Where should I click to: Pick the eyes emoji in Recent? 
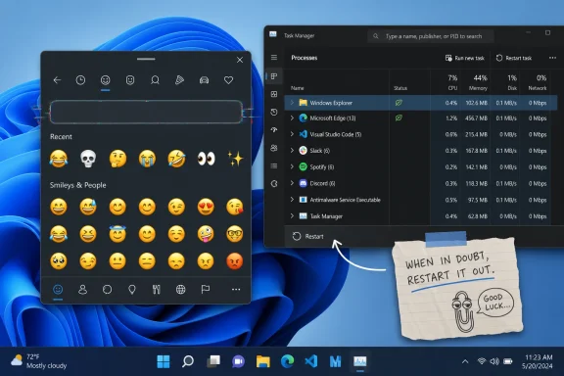pyautogui.click(x=206, y=159)
